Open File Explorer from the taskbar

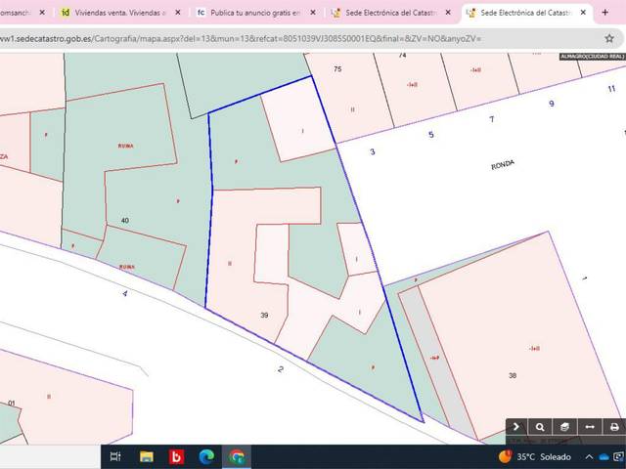click(x=147, y=456)
